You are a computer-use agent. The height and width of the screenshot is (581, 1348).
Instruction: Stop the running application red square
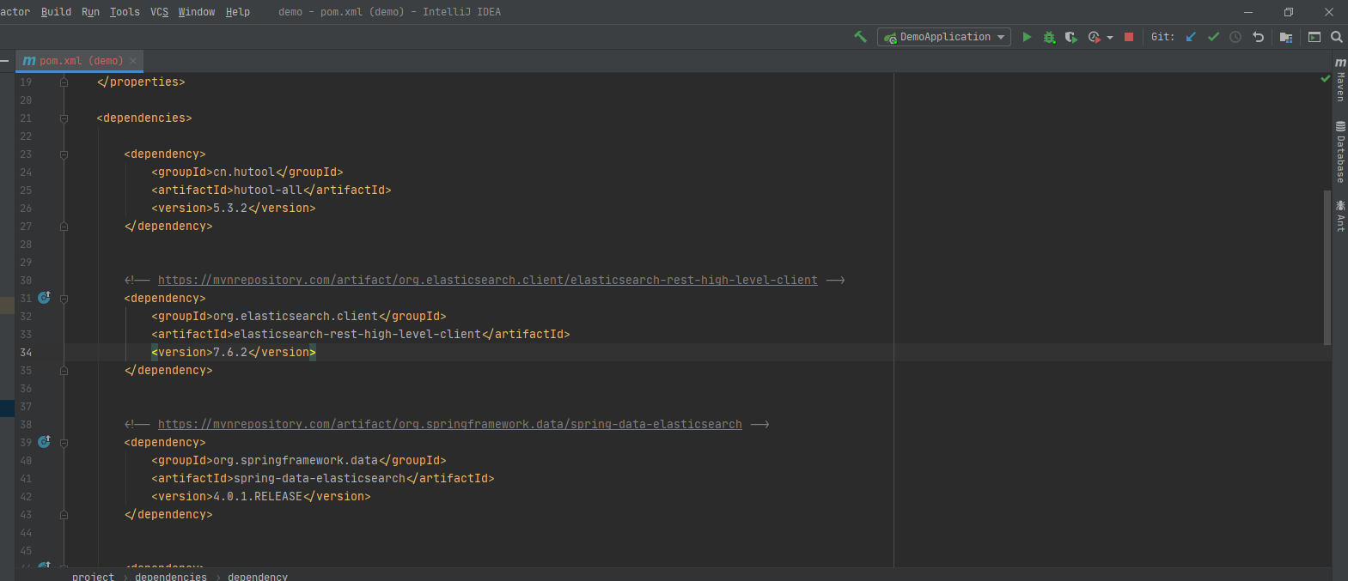pyautogui.click(x=1129, y=37)
